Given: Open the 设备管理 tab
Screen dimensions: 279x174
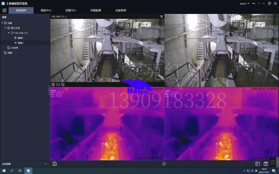Looking at the screenshot, I should pos(121,10).
